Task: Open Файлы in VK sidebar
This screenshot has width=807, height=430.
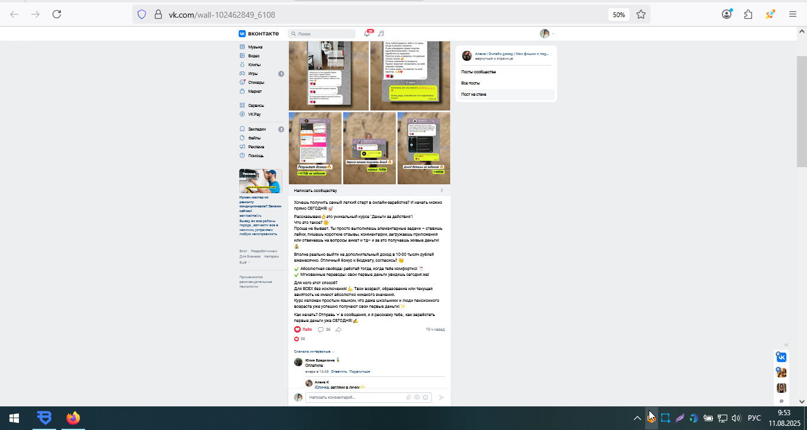Action: pyautogui.click(x=254, y=138)
